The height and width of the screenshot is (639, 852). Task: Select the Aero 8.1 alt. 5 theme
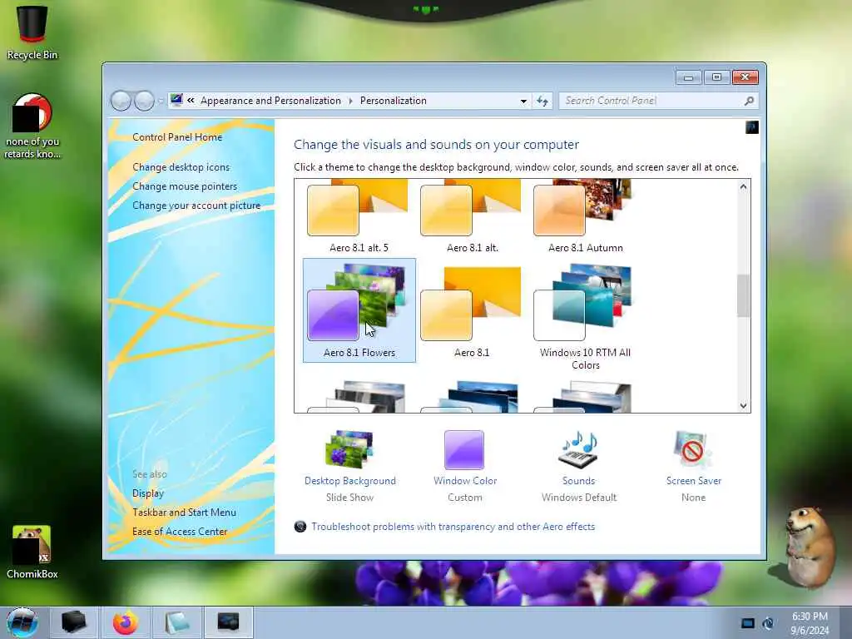(359, 217)
